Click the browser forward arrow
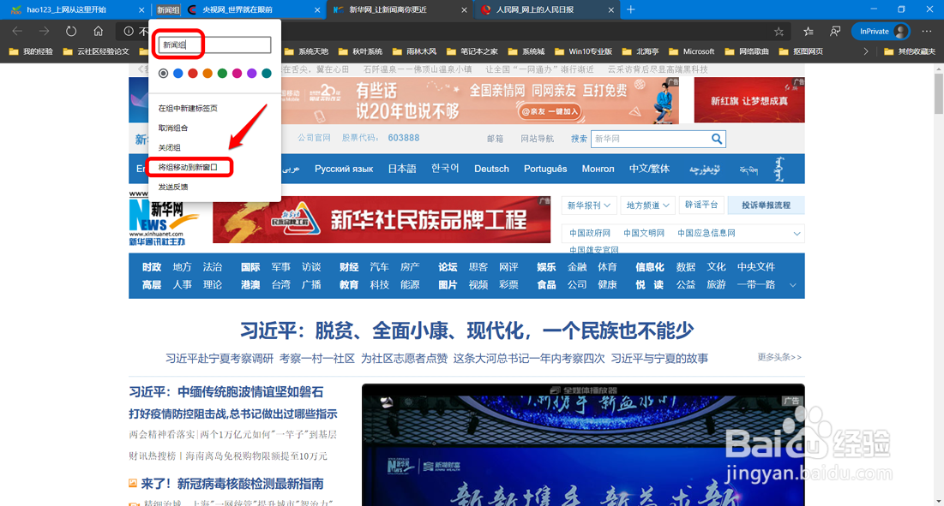 point(44,31)
